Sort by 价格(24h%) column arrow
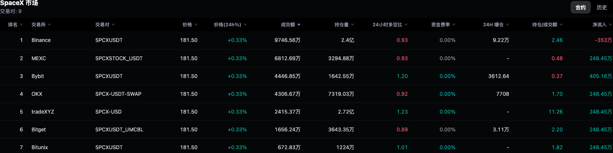This screenshot has height=153, width=613. click(x=245, y=25)
